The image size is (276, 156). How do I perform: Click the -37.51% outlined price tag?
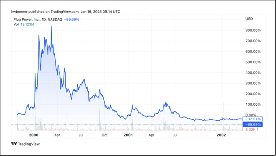pos(253,119)
